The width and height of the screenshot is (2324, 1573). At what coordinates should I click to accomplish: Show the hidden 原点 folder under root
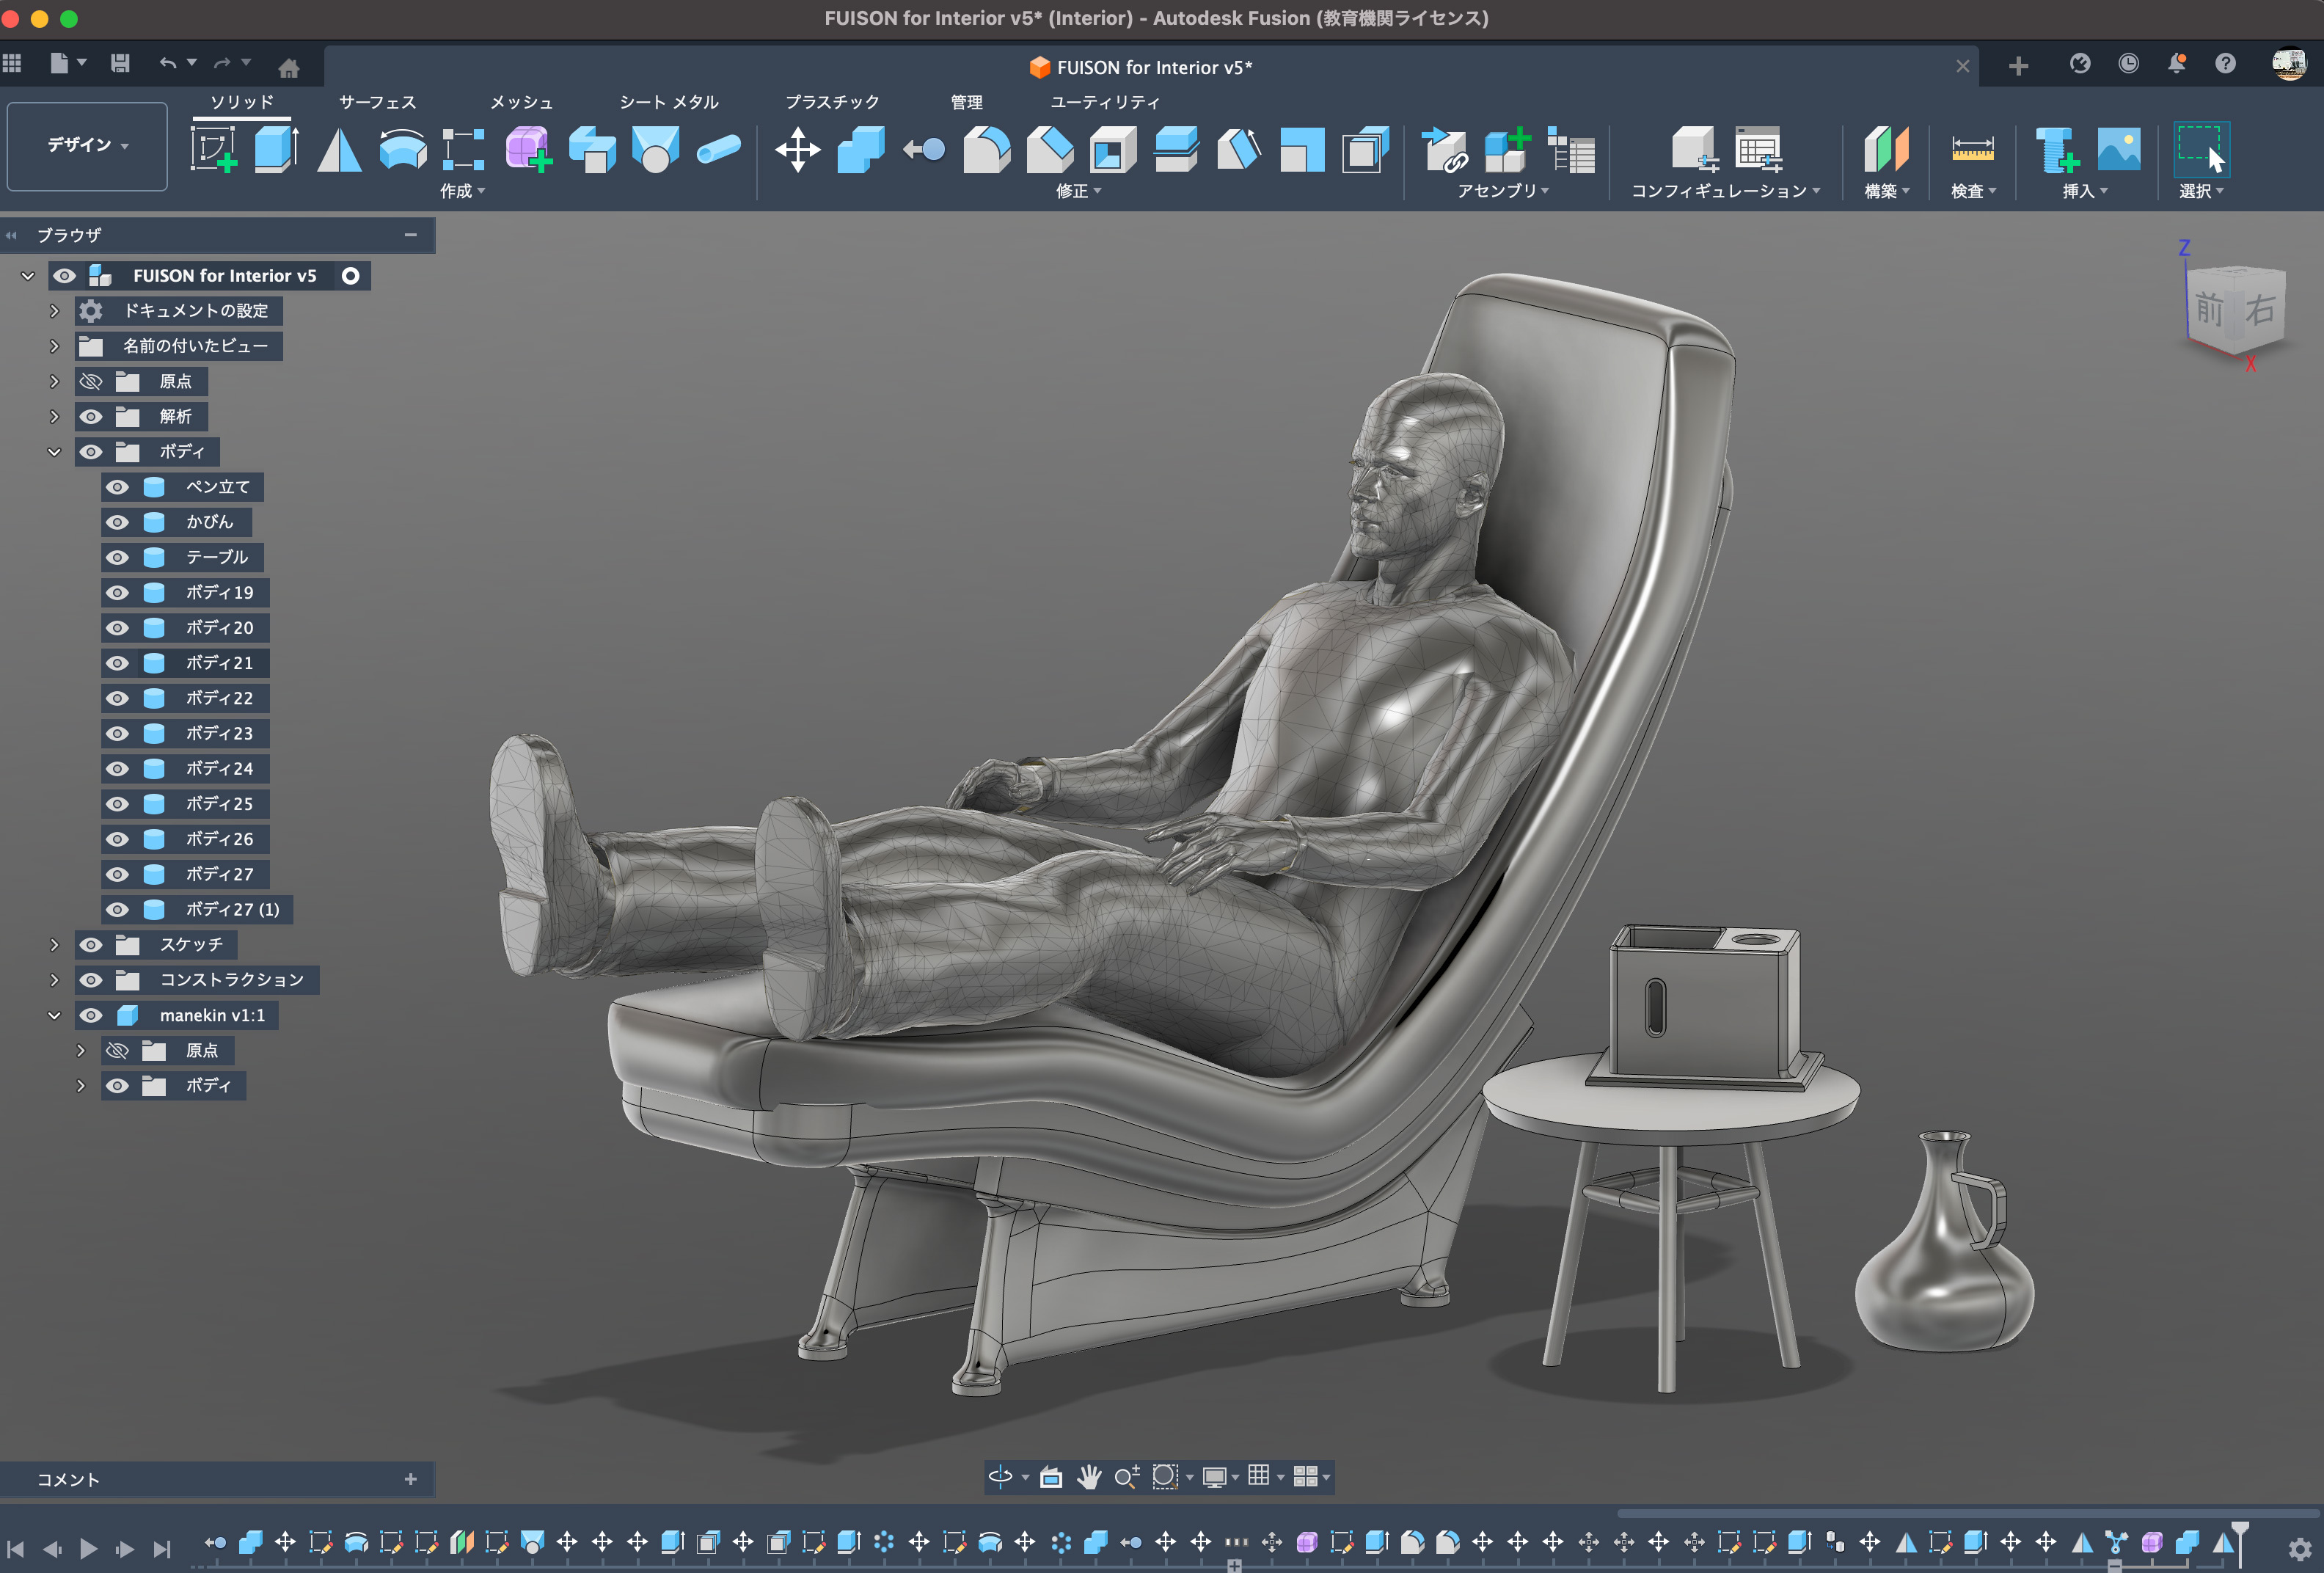pos(91,381)
